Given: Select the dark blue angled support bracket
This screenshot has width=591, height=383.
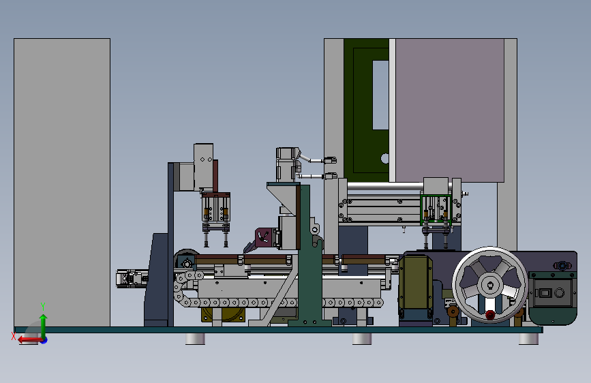Looking at the screenshot, I should 156,279.
